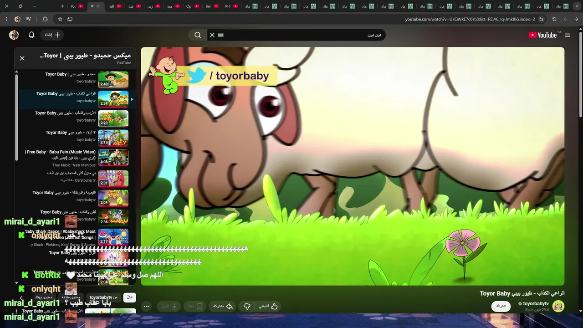The image size is (583, 328).
Task: Open الليمونة والبرتقالة playlist video title
Action: 64,193
